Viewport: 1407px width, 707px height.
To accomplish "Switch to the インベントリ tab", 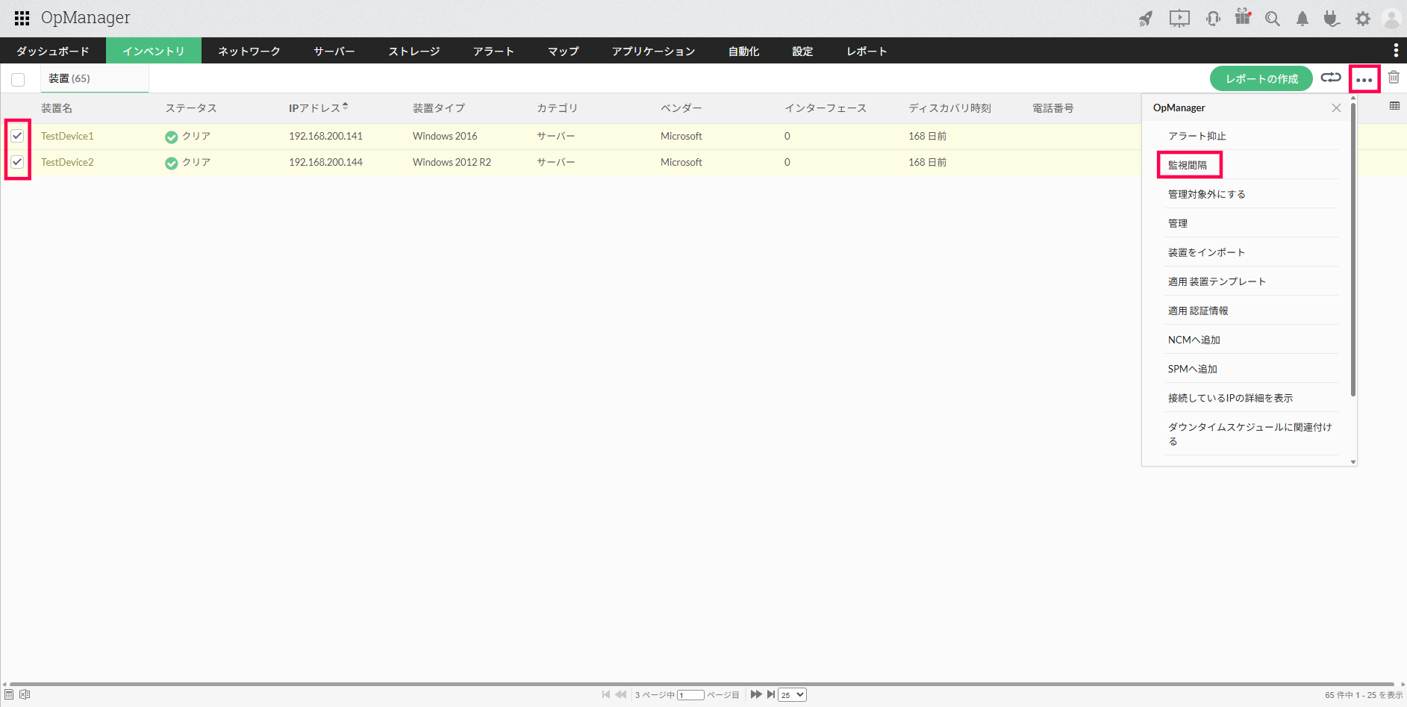I will click(154, 51).
